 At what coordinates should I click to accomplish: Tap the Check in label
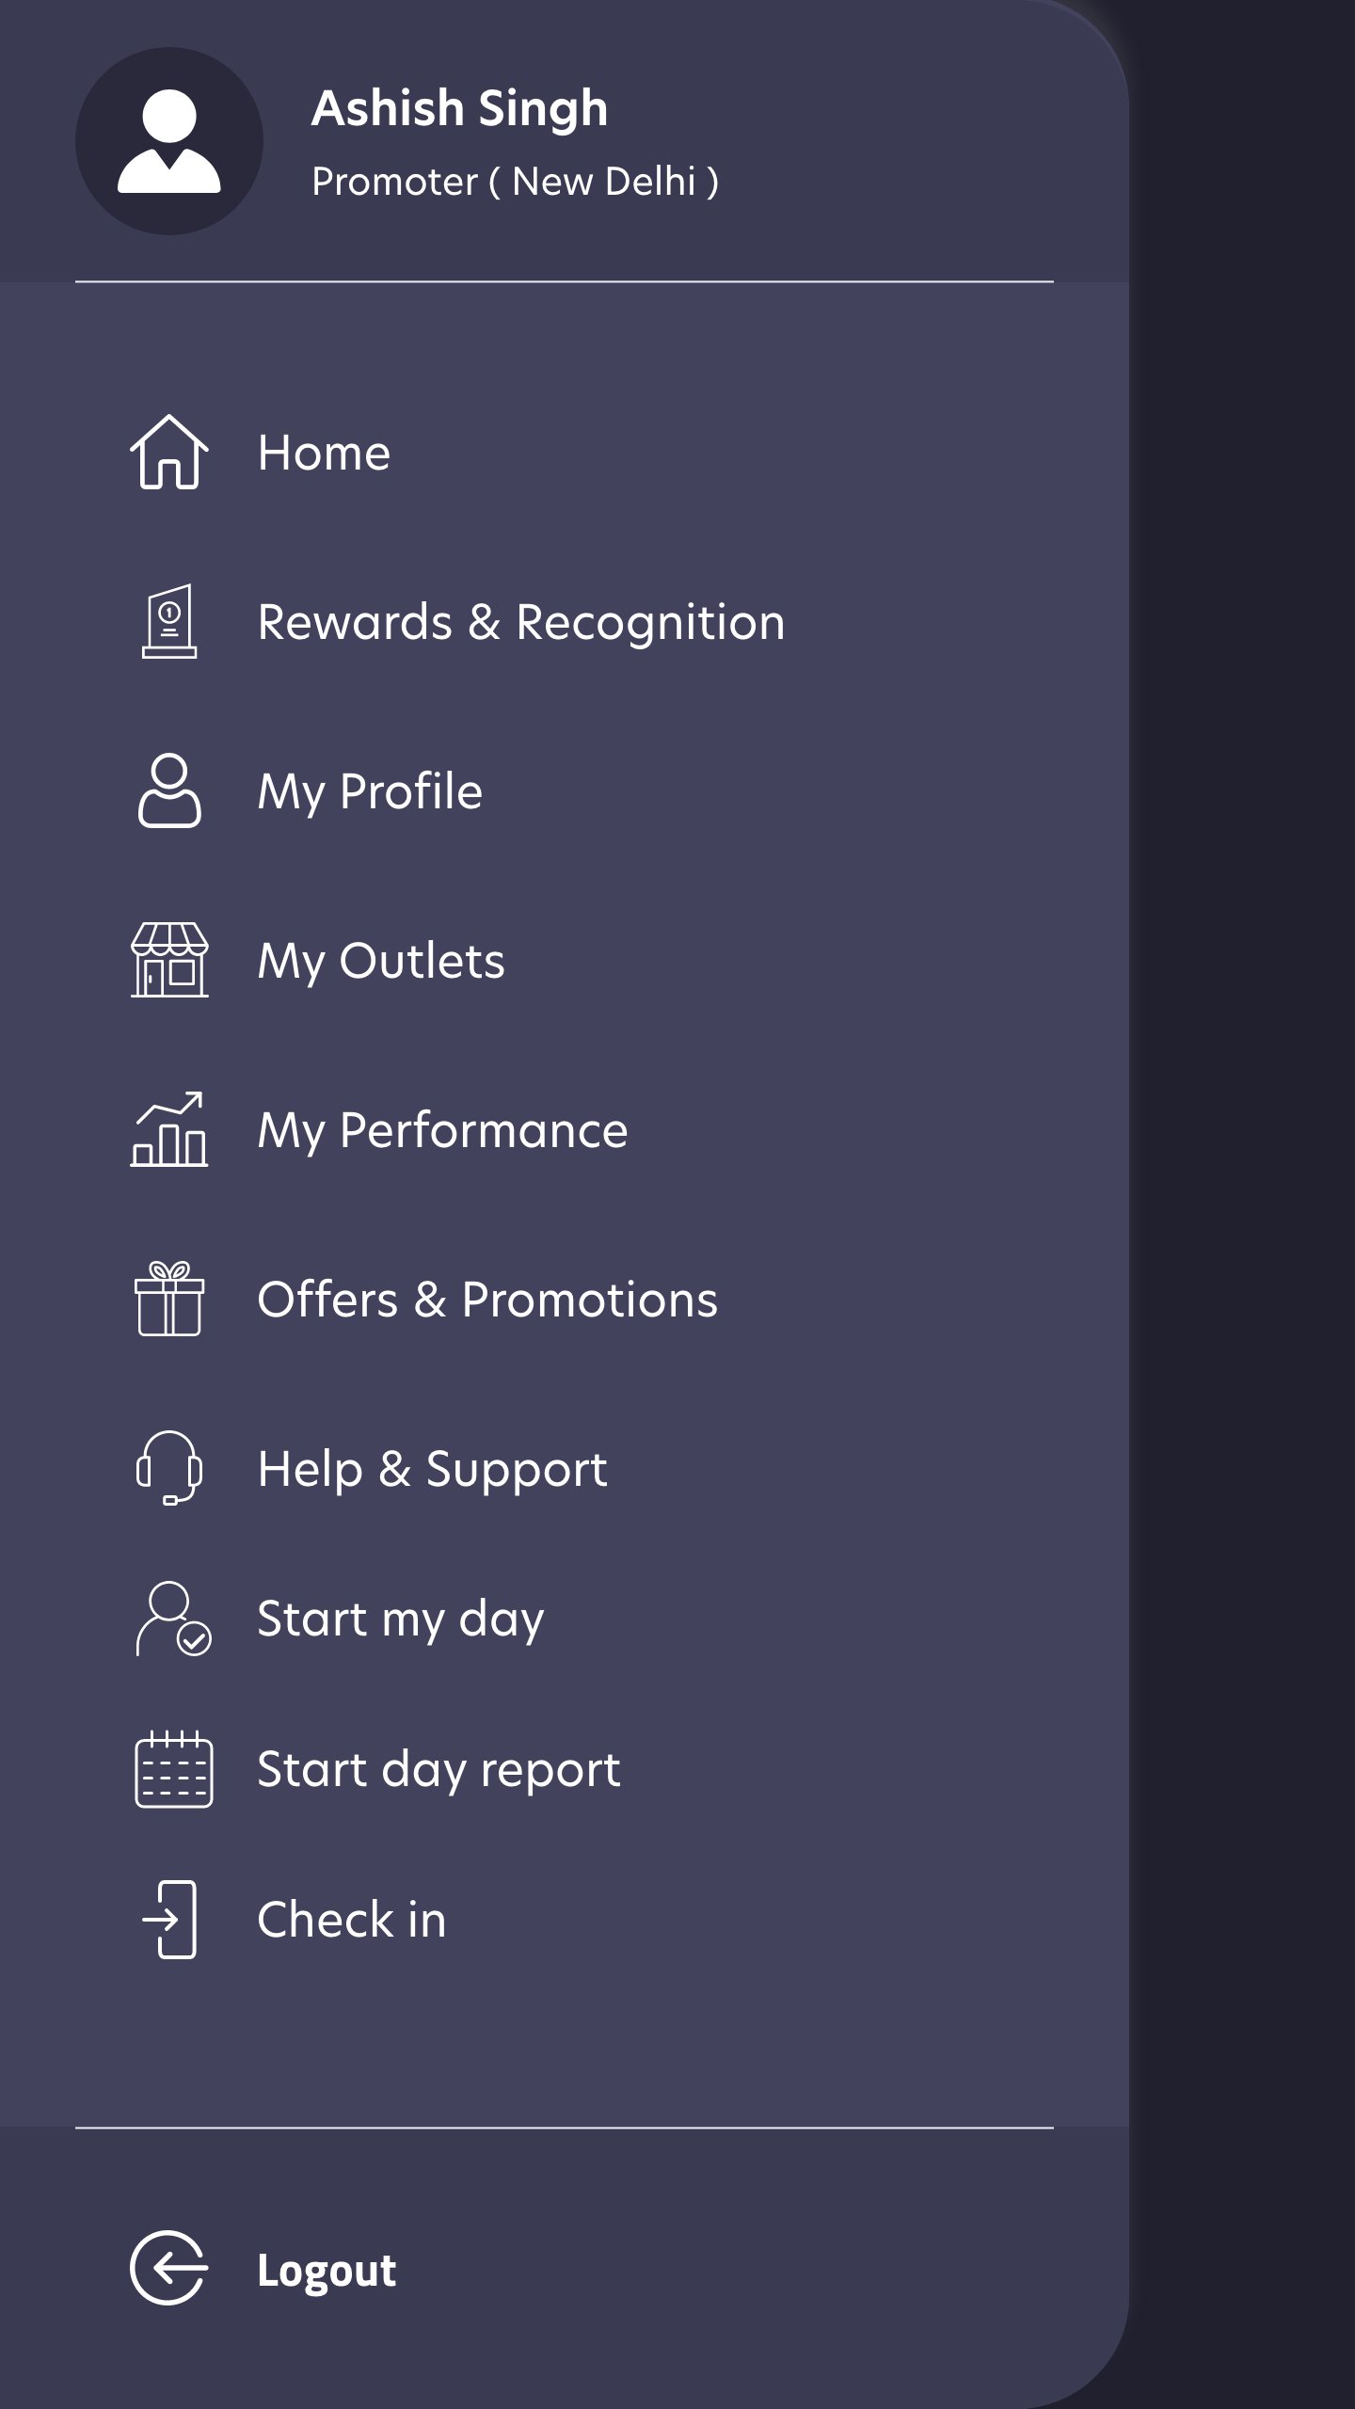coord(352,1921)
